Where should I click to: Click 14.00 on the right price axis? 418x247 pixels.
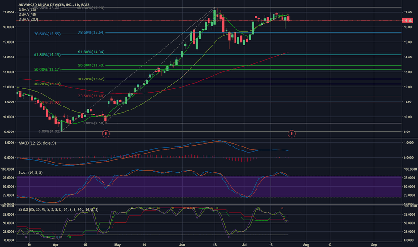click(x=408, y=57)
